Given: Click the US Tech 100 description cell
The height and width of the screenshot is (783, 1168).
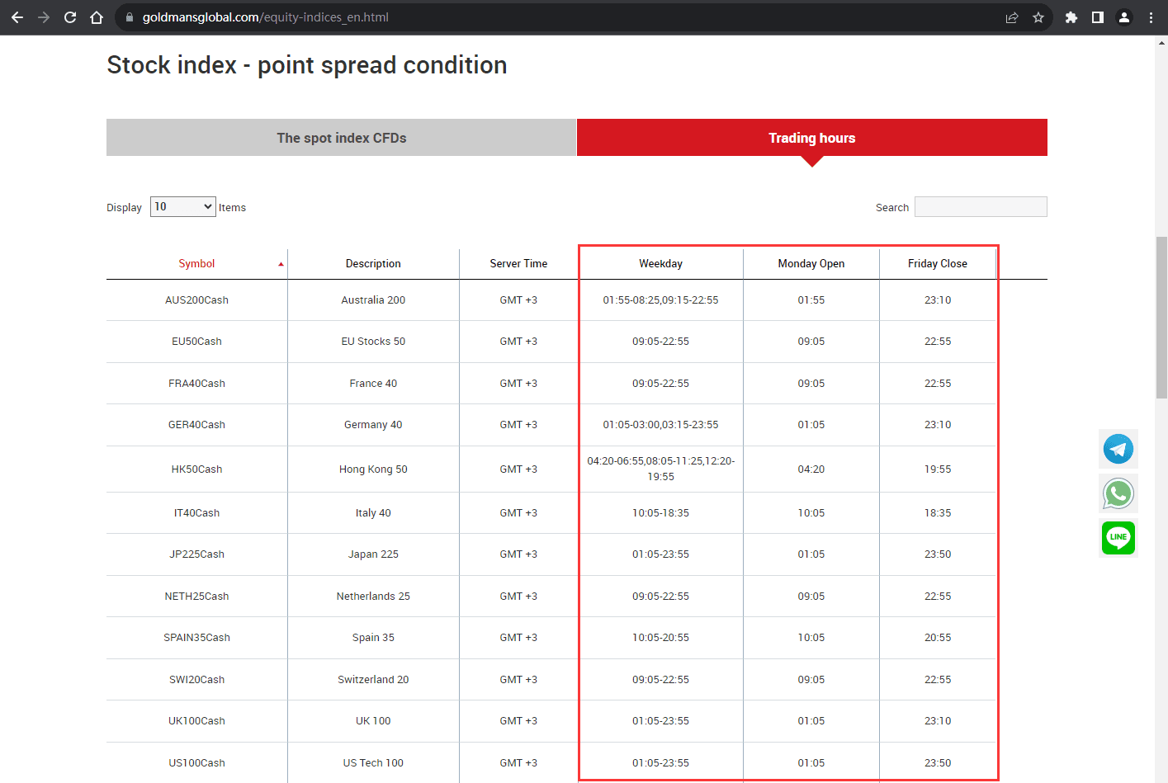Looking at the screenshot, I should coord(373,763).
